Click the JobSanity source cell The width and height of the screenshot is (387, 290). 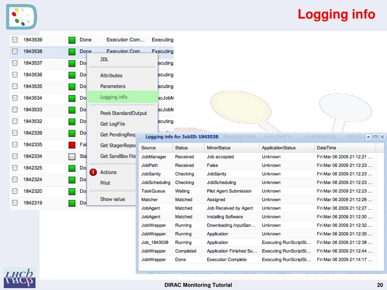[x=151, y=174]
